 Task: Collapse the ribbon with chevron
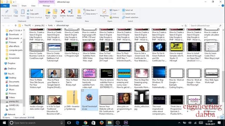pyautogui.click(x=219, y=6)
